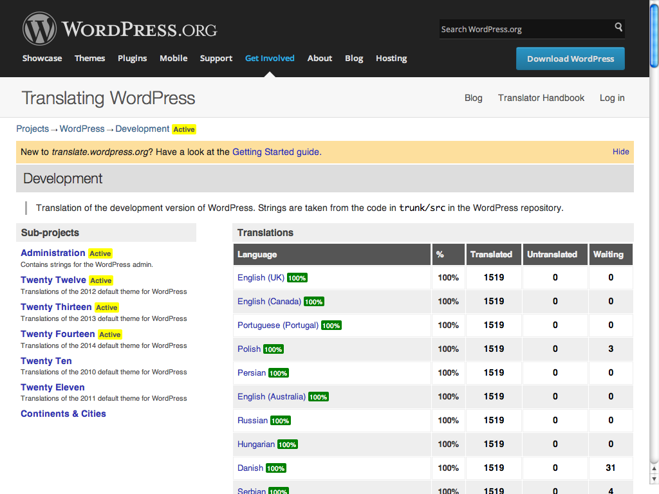Image resolution: width=659 pixels, height=494 pixels.
Task: Open the English (Canada) translation
Action: tap(270, 302)
